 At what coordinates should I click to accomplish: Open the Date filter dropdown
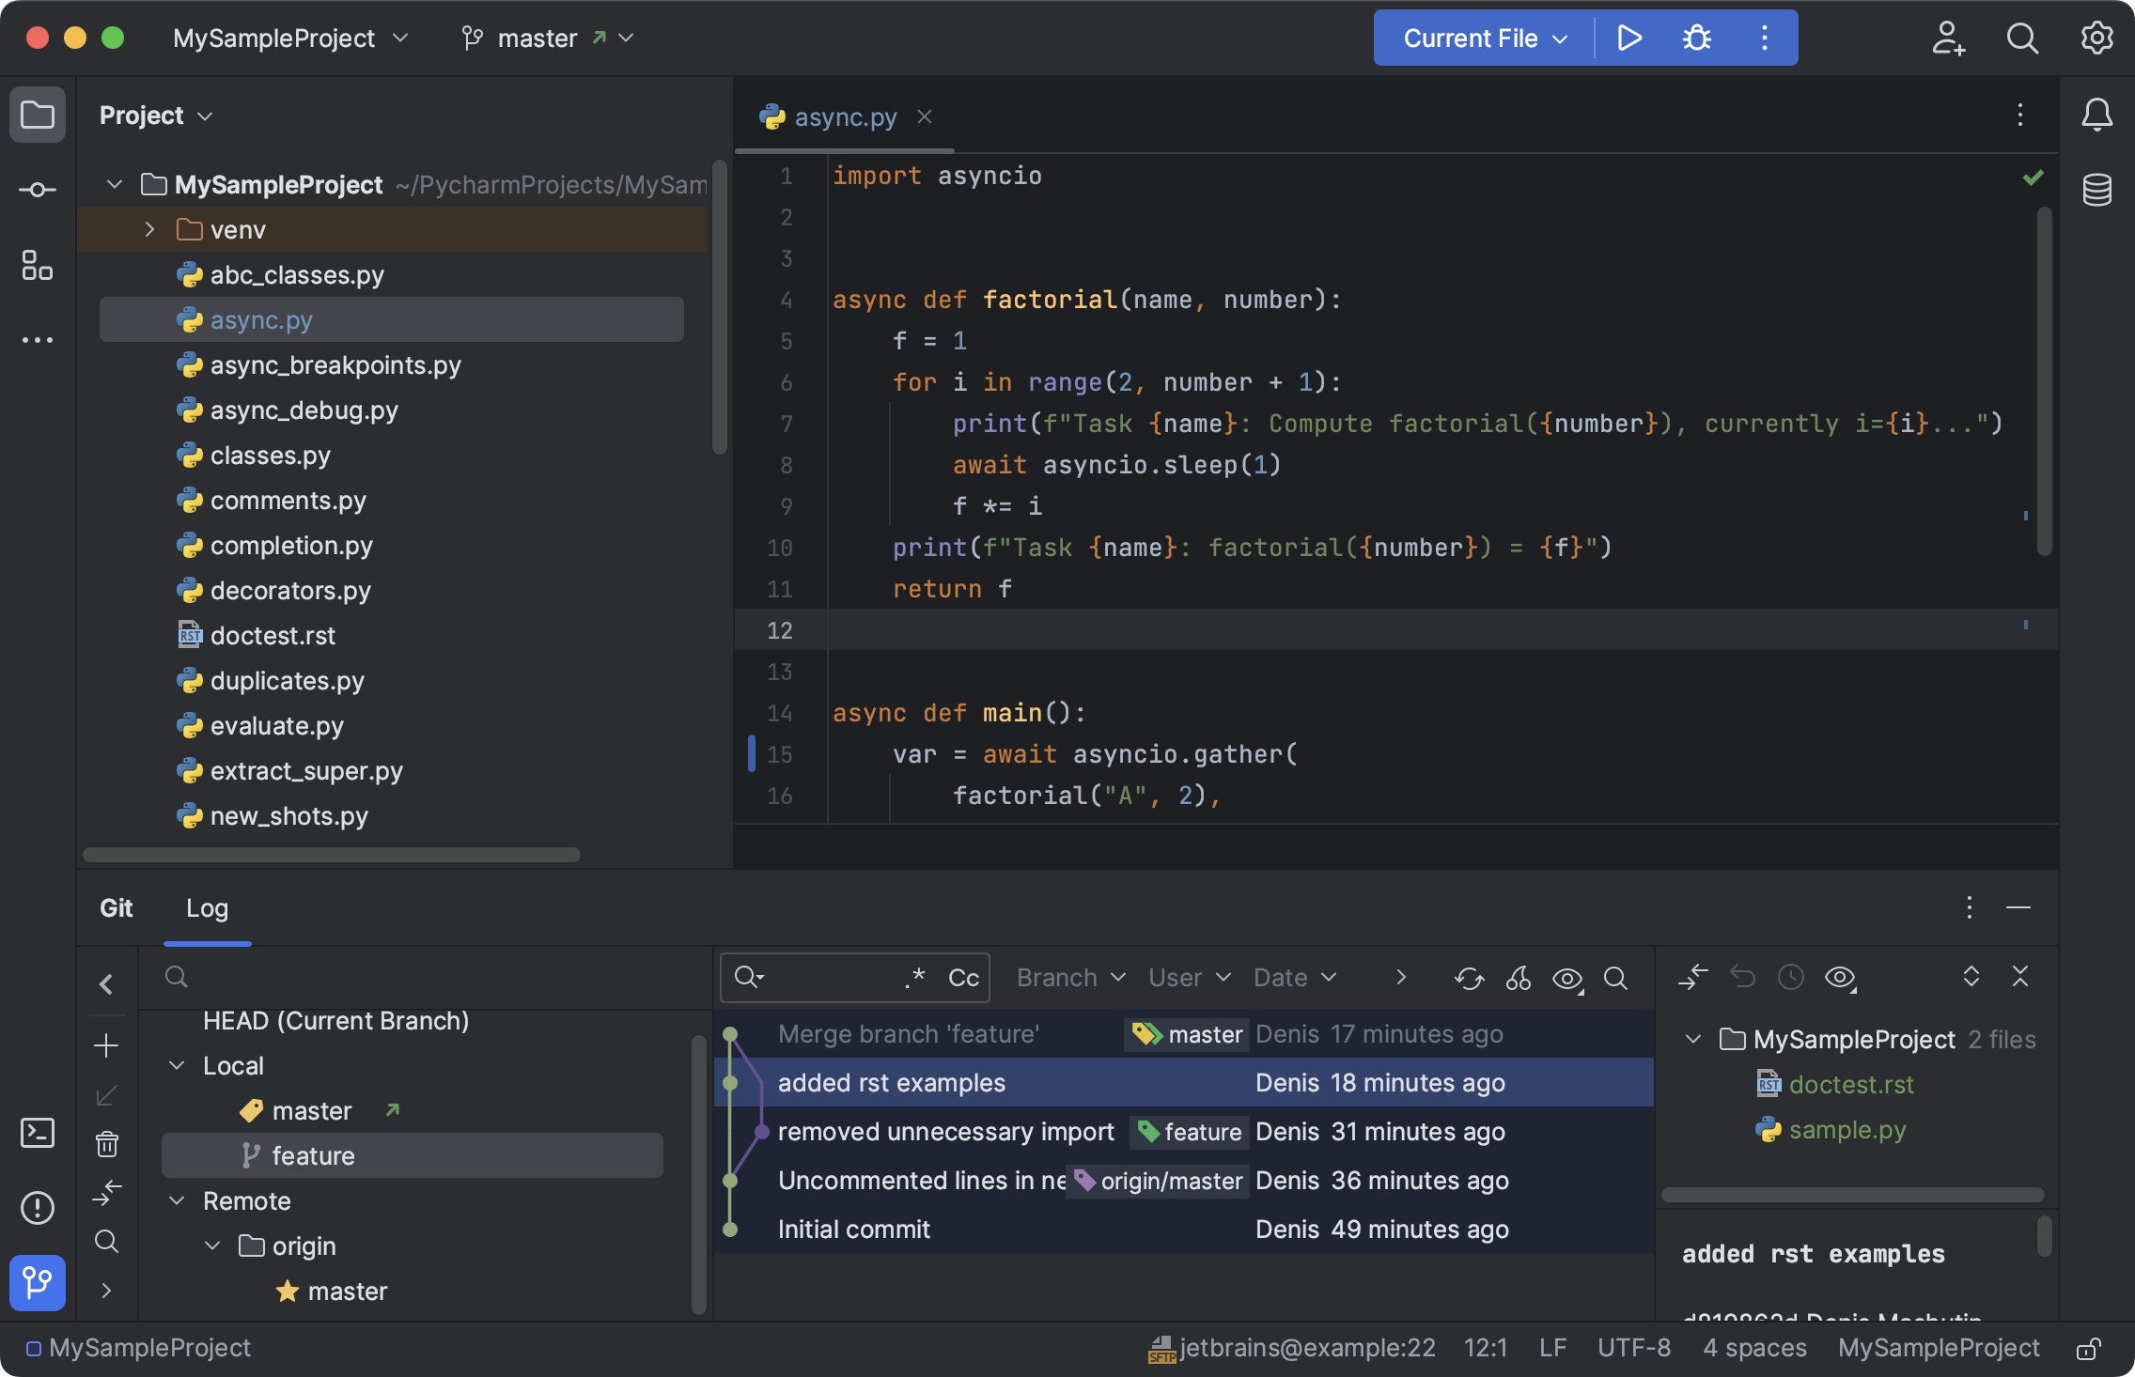1293,977
